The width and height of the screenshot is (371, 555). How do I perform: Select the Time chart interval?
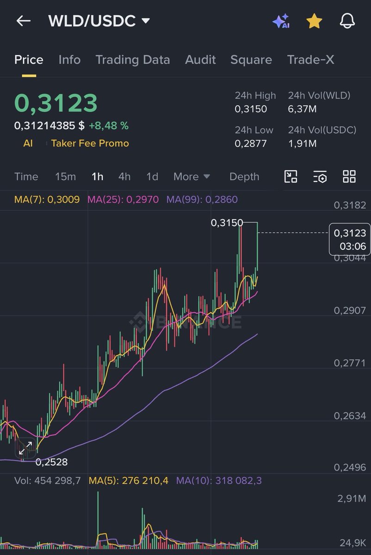pyautogui.click(x=26, y=177)
